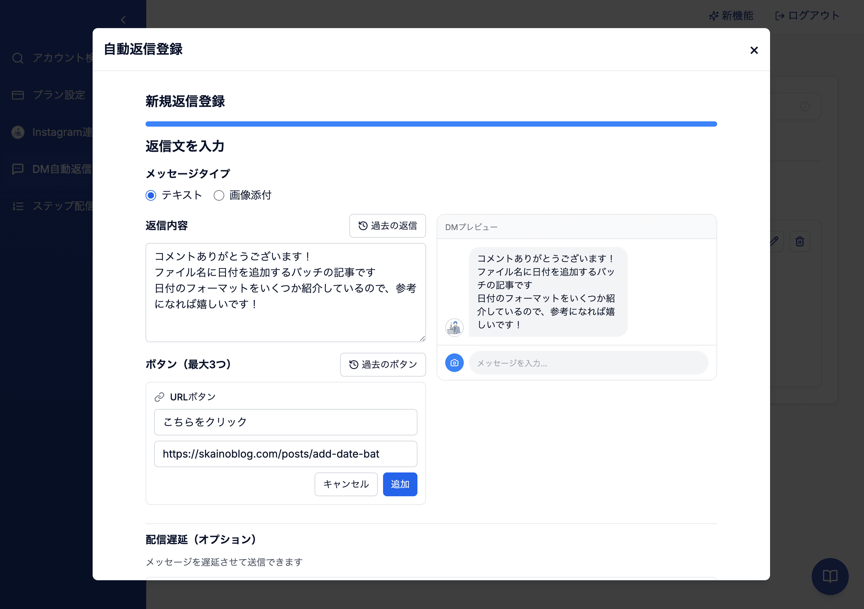Open アカウント検索 in the sidebar
Viewport: 864px width, 609px height.
53,58
